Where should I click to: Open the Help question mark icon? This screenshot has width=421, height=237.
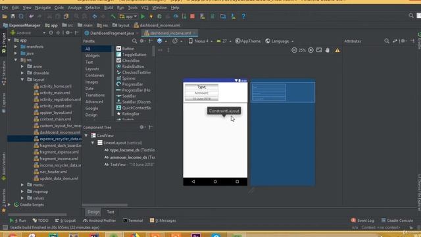[x=243, y=16]
